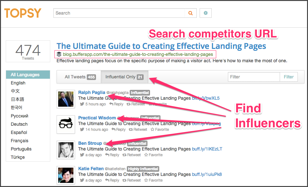
Task: Open the buff.ly/1lKEzLT short link
Action: click(207, 149)
